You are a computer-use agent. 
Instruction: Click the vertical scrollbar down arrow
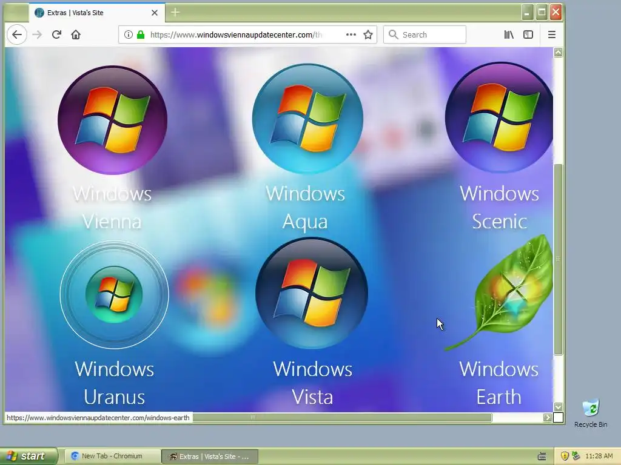pyautogui.click(x=558, y=407)
